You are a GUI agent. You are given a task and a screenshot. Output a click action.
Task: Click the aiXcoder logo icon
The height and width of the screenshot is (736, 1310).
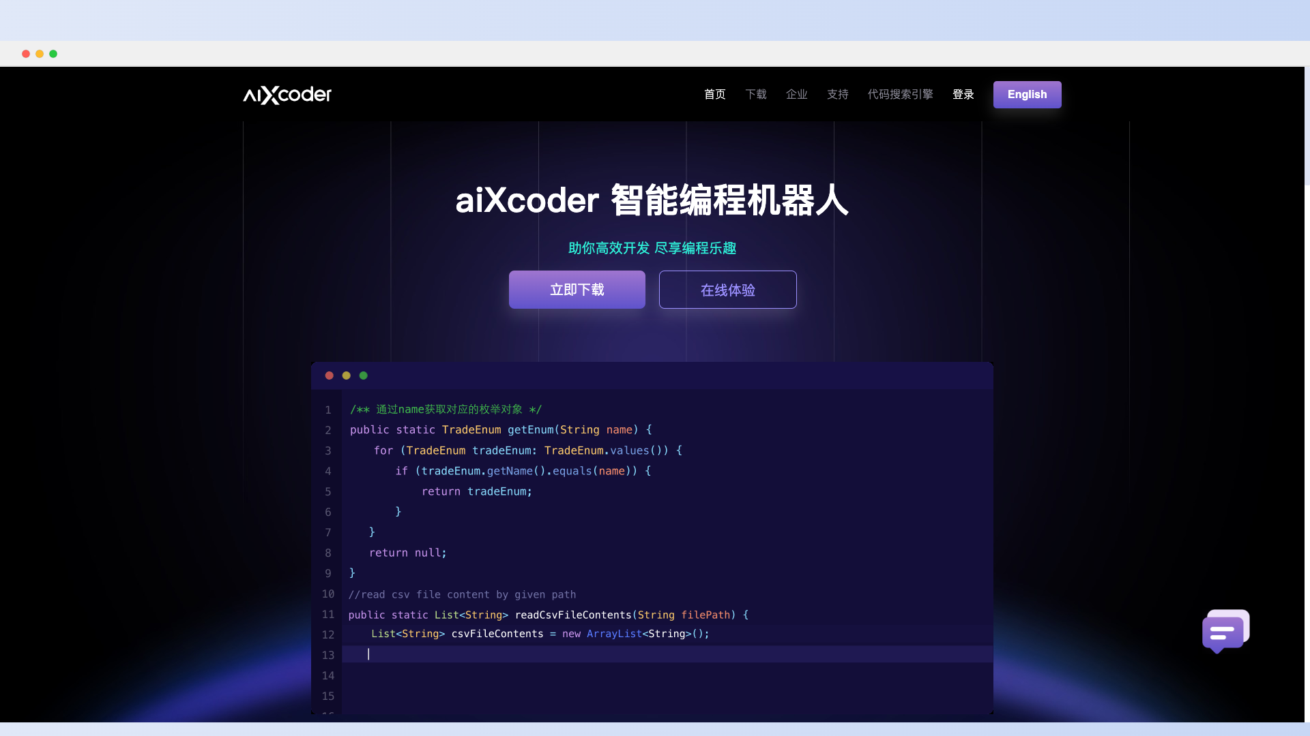287,94
